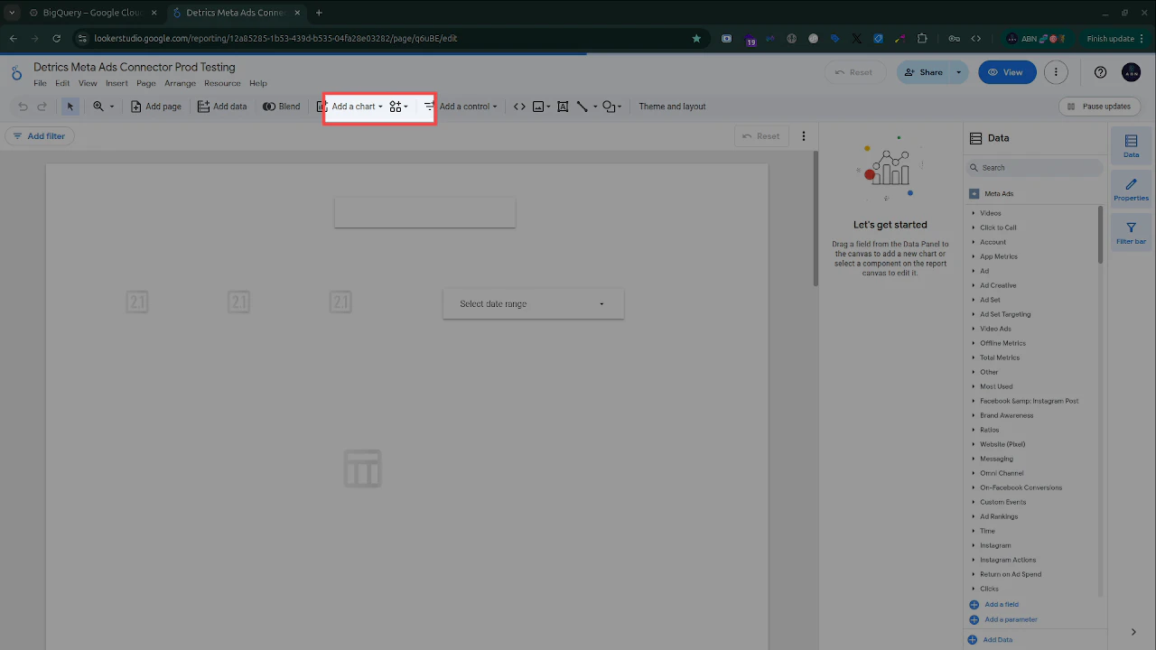
Task: Open the Select date range dropdown
Action: 532,303
